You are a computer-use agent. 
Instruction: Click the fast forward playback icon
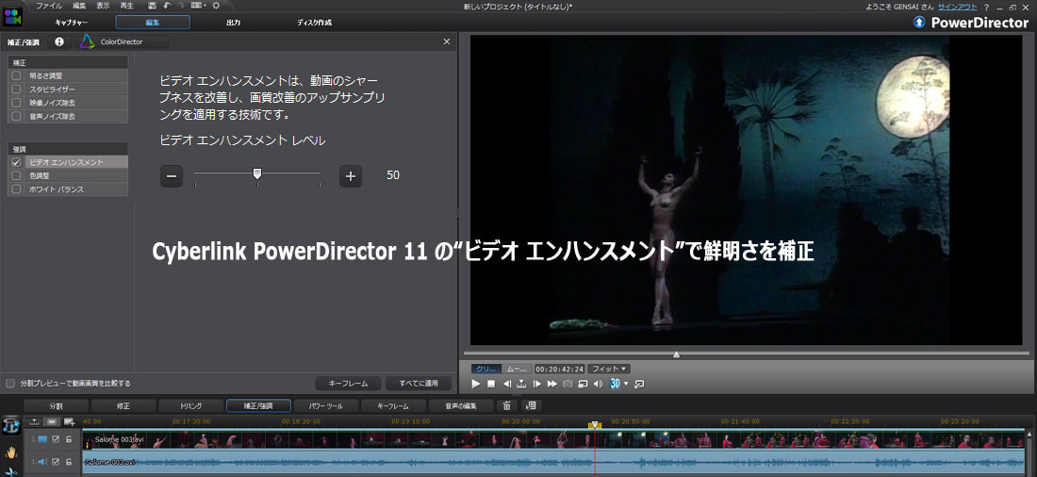pyautogui.click(x=552, y=384)
